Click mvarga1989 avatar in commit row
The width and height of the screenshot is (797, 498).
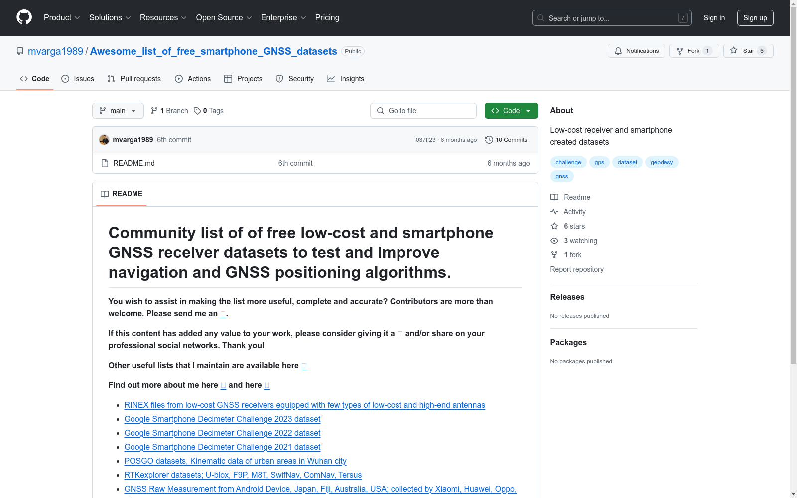[x=104, y=140]
